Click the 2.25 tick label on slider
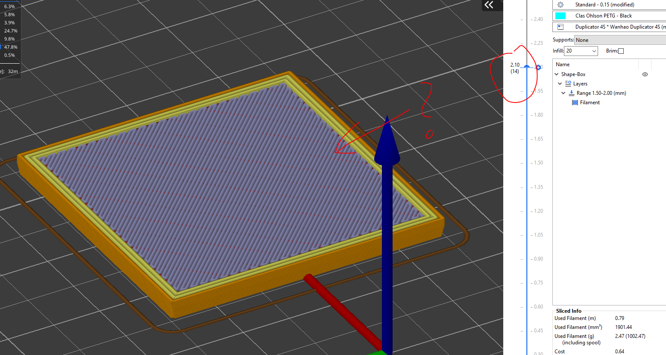The image size is (666, 355). tap(538, 43)
